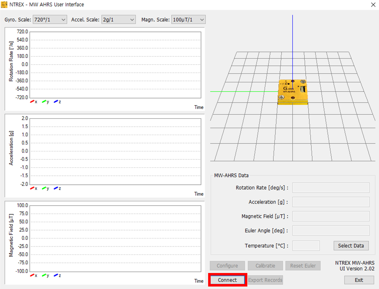Click the Calibratie button
This screenshot has height=289, width=379.
click(x=265, y=266)
